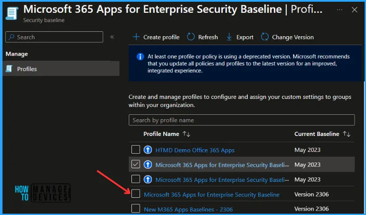Sort by Current Baseline column arrows
Image resolution: width=366 pixels, height=215 pixels.
pyautogui.click(x=347, y=134)
